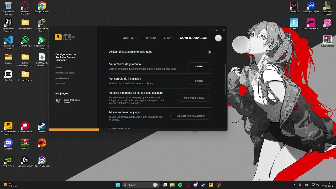
Task: Click the VERIFICANDO... button
Action: pyautogui.click(x=194, y=98)
